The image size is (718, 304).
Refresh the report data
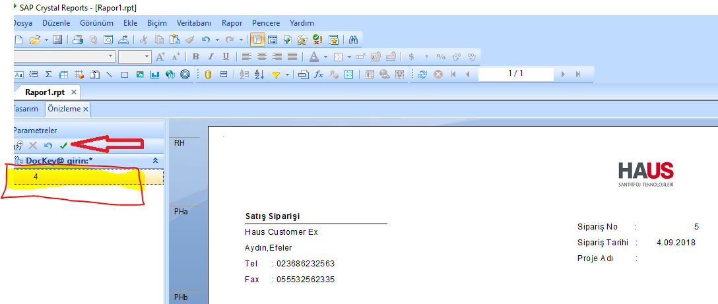422,75
